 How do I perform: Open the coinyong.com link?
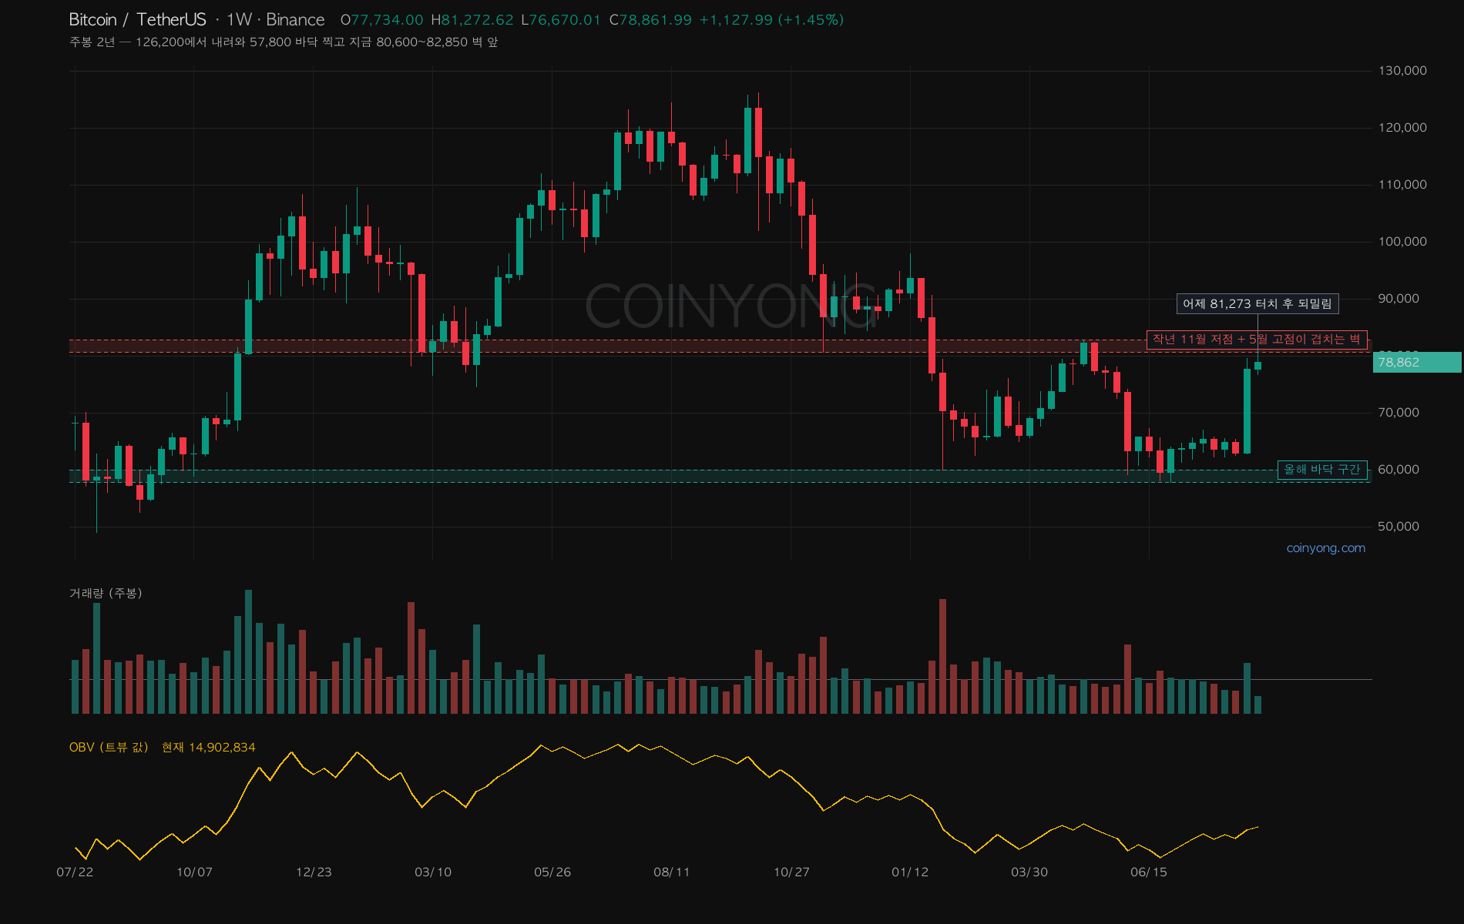pyautogui.click(x=1326, y=547)
